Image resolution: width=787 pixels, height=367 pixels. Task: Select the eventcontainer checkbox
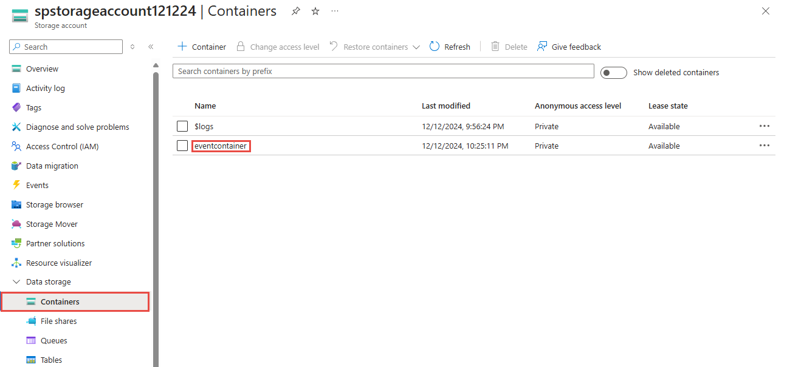click(182, 146)
